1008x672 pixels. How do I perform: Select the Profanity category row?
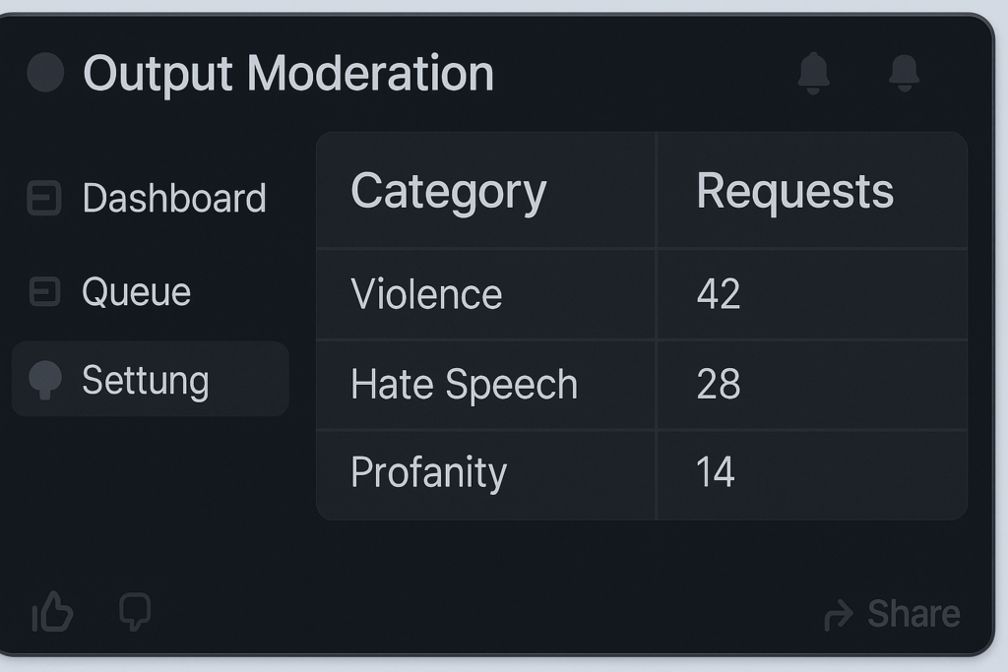click(x=428, y=473)
